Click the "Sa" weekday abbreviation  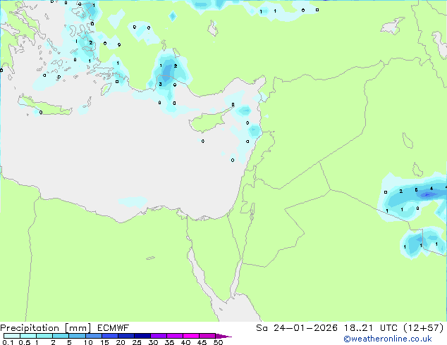pos(262,328)
